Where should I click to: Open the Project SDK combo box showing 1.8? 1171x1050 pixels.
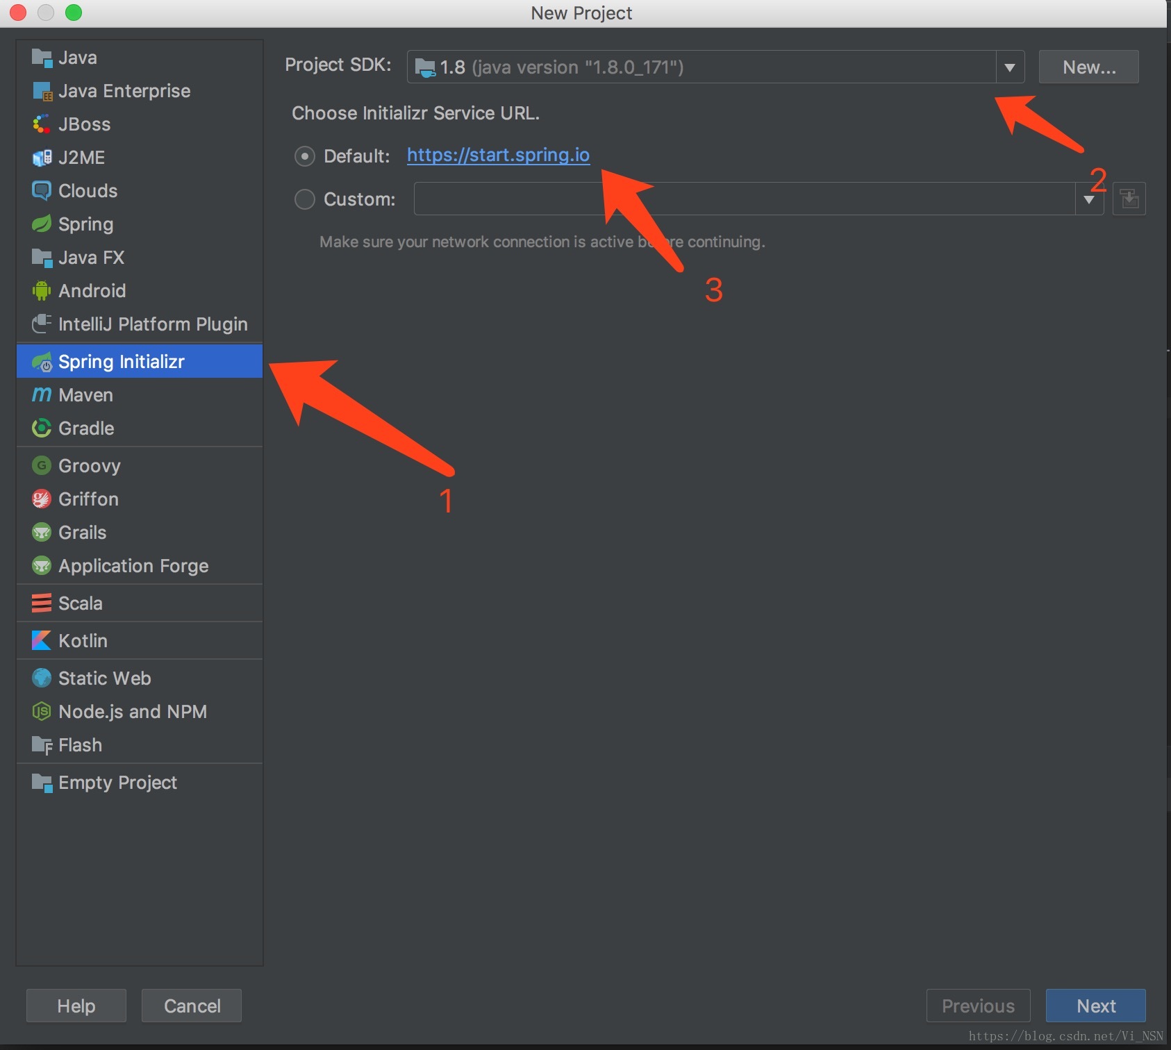pyautogui.click(x=715, y=67)
